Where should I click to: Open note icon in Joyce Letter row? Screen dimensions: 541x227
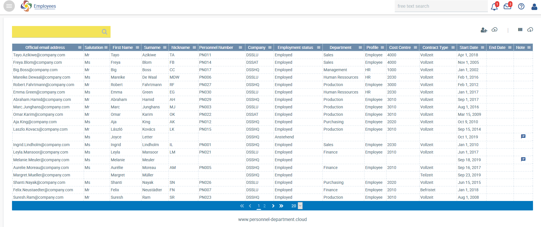(x=523, y=136)
